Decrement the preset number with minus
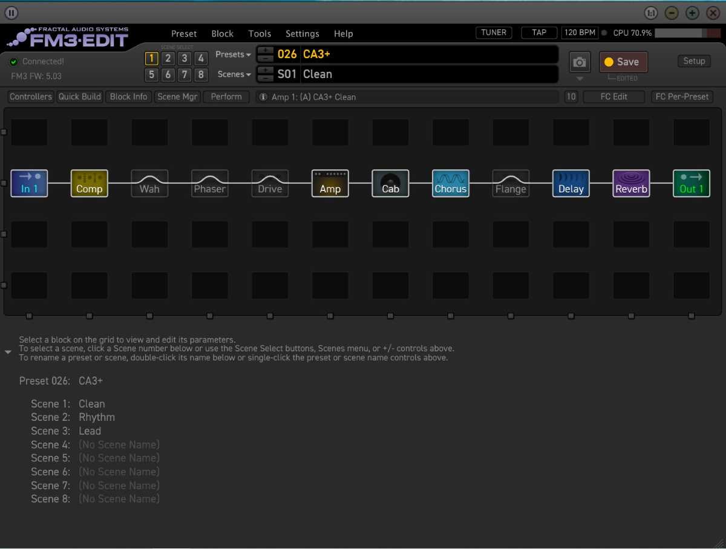726x549 pixels. (x=266, y=58)
